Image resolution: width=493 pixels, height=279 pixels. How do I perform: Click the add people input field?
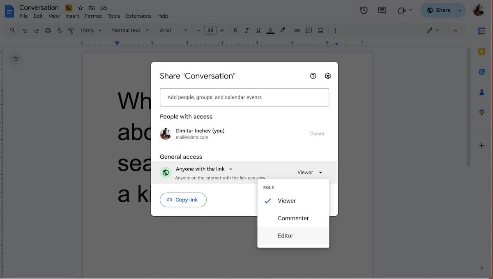pyautogui.click(x=244, y=97)
